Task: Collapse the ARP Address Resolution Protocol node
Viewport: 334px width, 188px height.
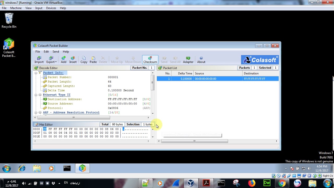Action: coord(36,113)
